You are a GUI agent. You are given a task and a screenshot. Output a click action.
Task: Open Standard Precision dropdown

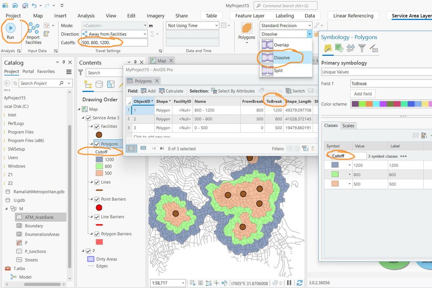click(x=286, y=26)
